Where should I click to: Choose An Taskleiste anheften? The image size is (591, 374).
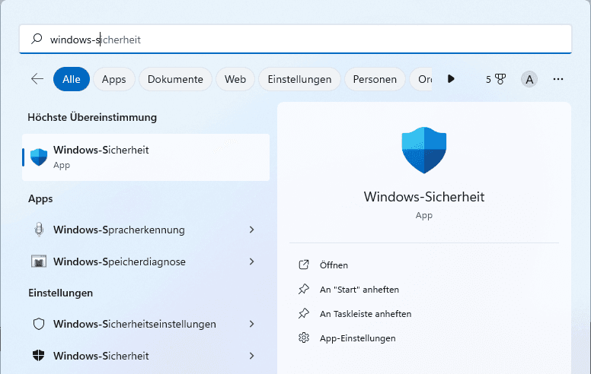366,314
